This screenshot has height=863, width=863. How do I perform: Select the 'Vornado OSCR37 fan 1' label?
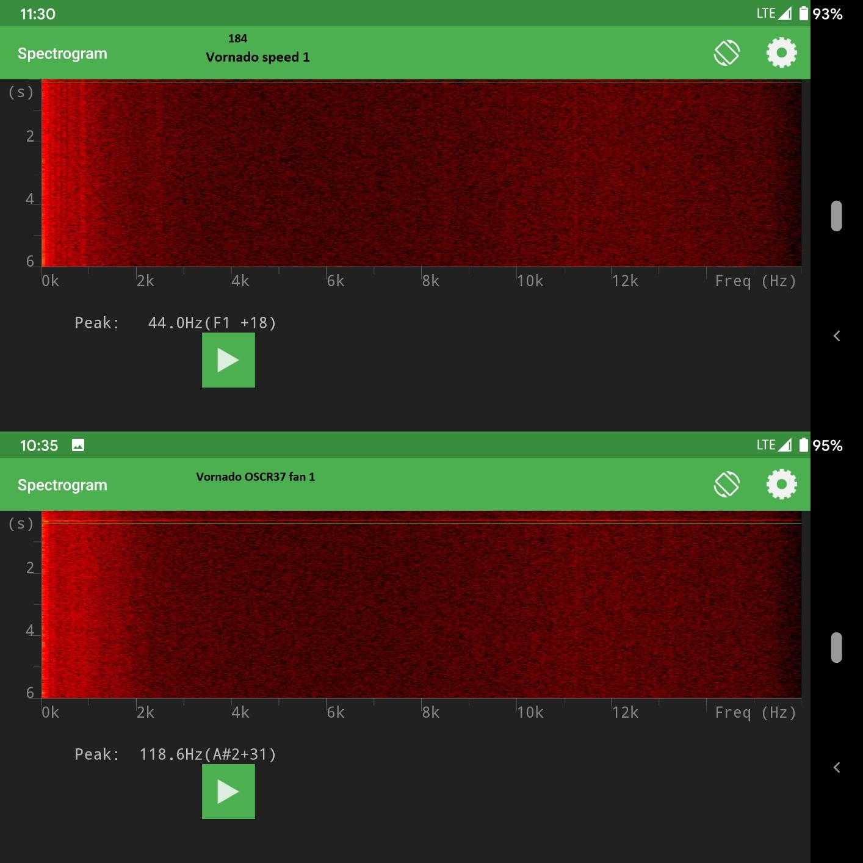[x=256, y=477]
